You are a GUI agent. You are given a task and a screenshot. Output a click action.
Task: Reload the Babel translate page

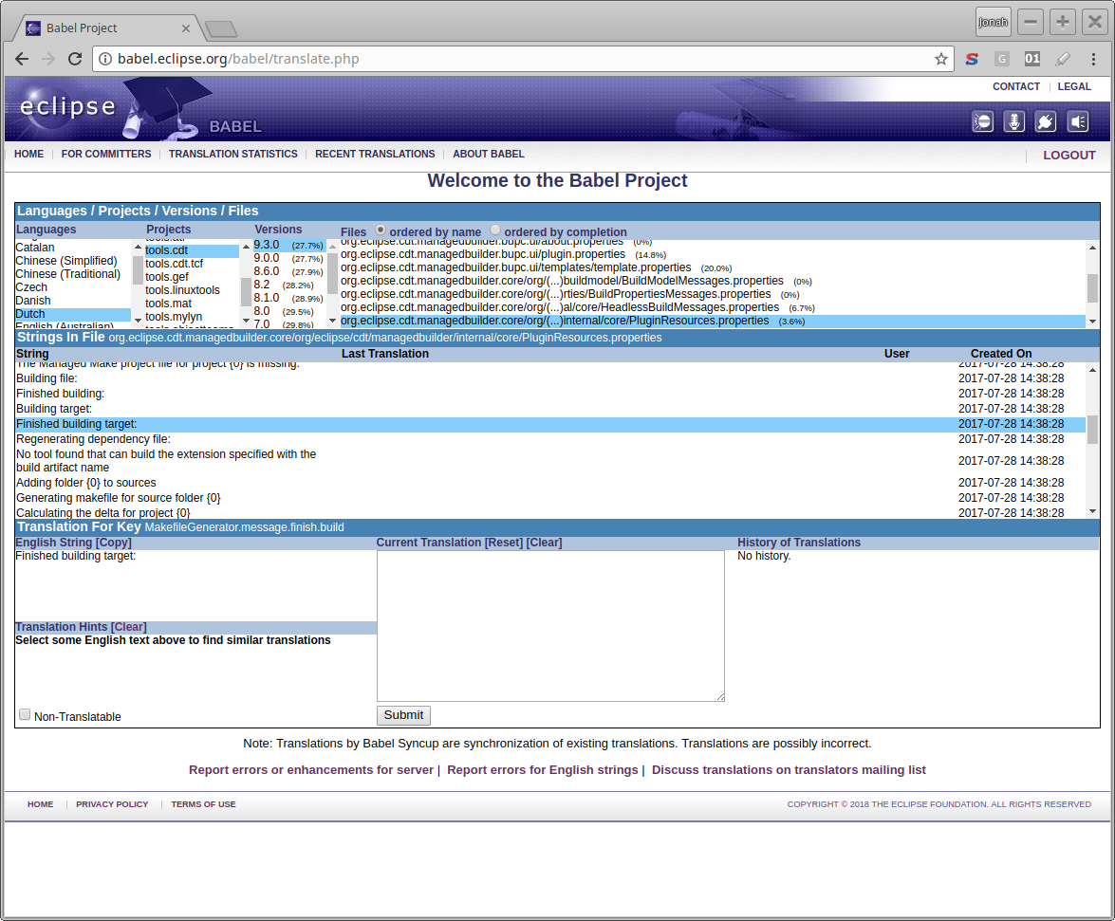(75, 59)
